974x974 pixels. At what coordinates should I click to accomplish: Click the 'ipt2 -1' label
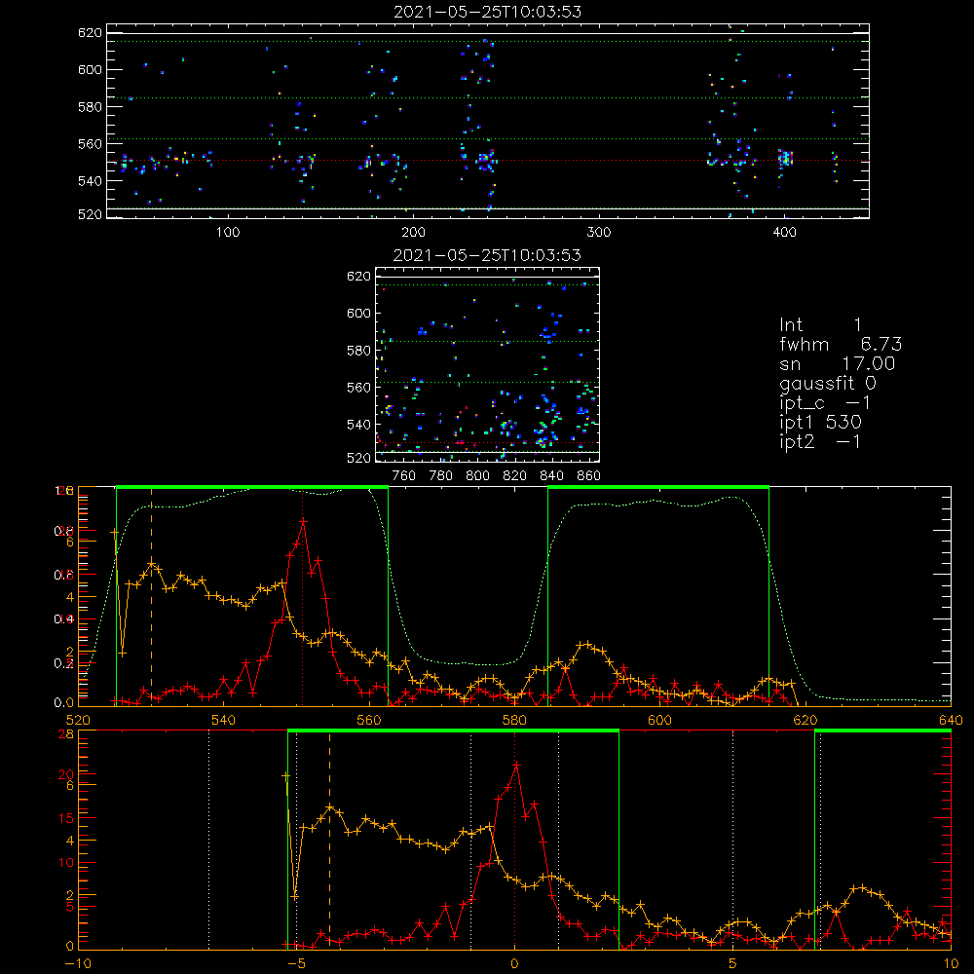click(820, 441)
